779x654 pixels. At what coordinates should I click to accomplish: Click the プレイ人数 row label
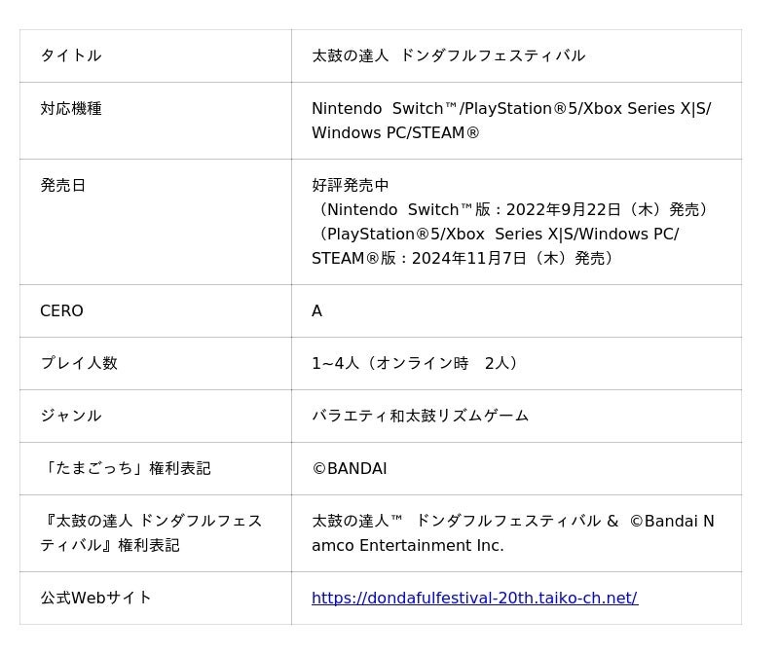click(x=79, y=363)
